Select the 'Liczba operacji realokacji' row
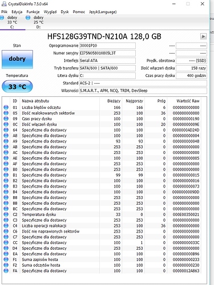Viewport: 214px width, 285px height. 102,226
